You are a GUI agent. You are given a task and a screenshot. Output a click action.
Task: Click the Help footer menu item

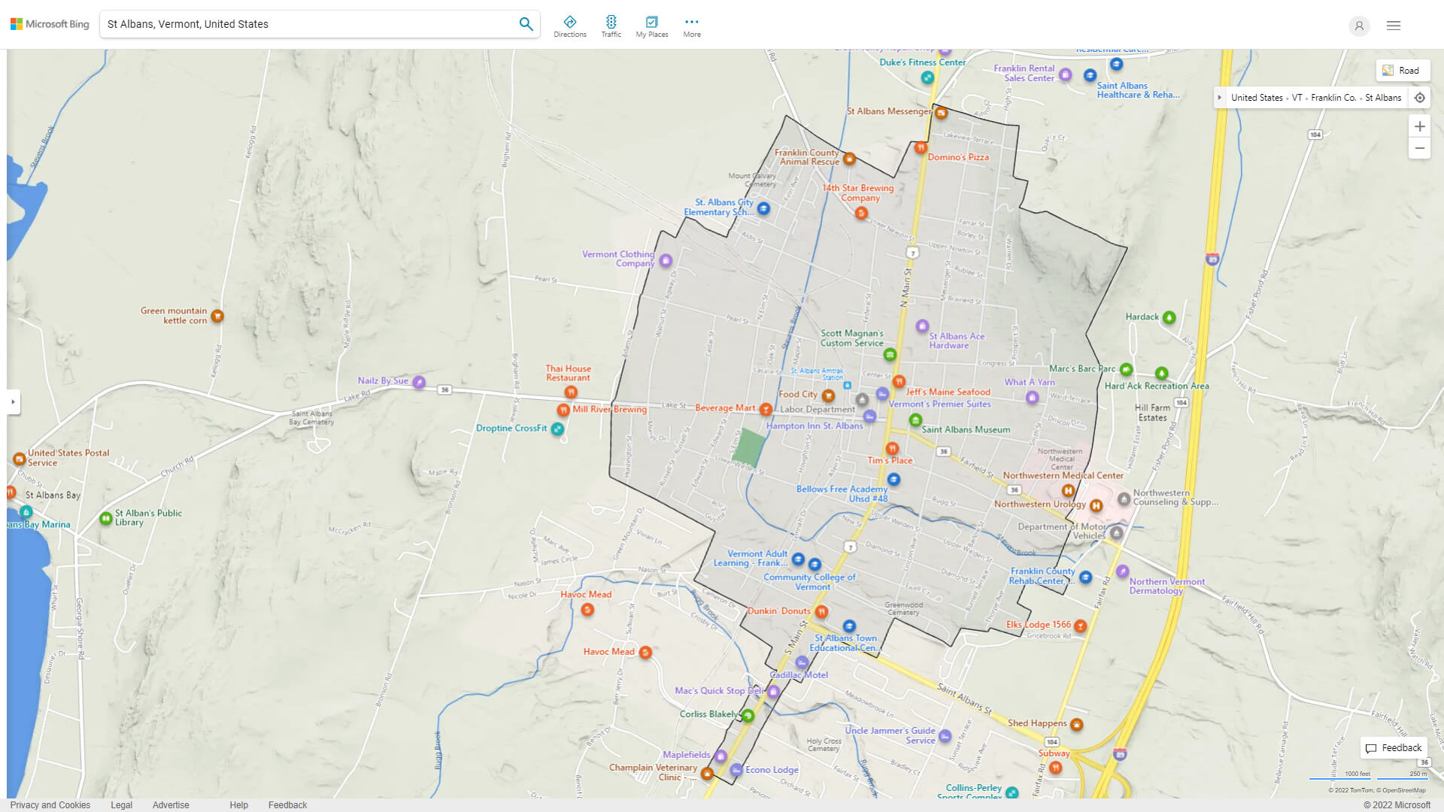(x=238, y=804)
